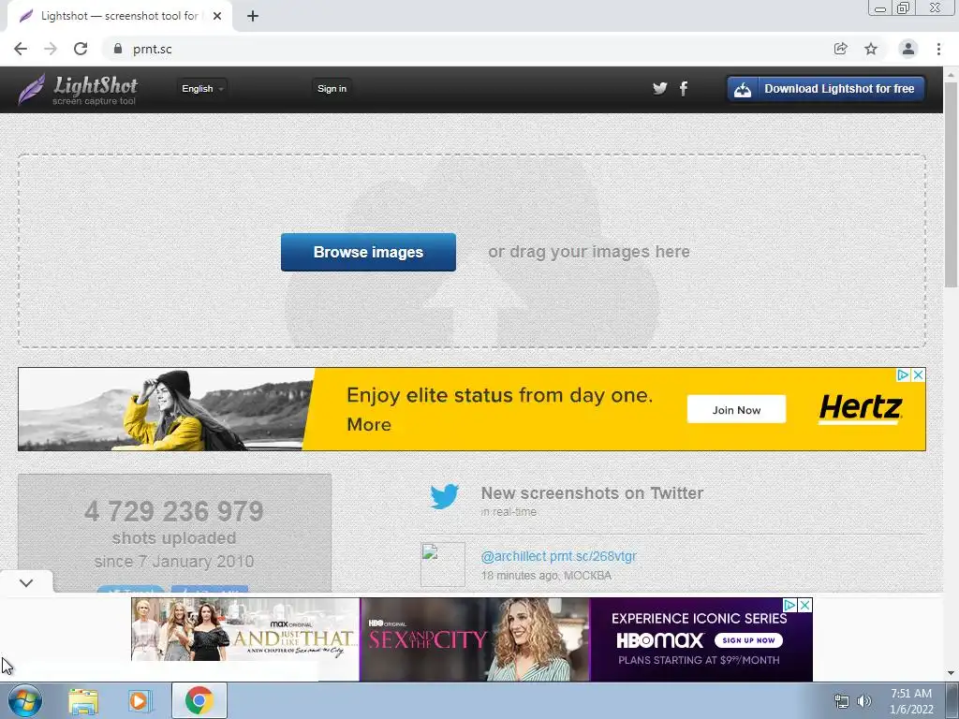This screenshot has width=959, height=719.
Task: Click the LightShot feather logo
Action: pyautogui.click(x=32, y=89)
